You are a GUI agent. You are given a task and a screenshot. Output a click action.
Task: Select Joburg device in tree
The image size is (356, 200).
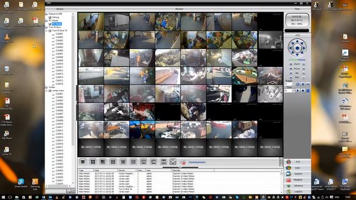(x=56, y=17)
